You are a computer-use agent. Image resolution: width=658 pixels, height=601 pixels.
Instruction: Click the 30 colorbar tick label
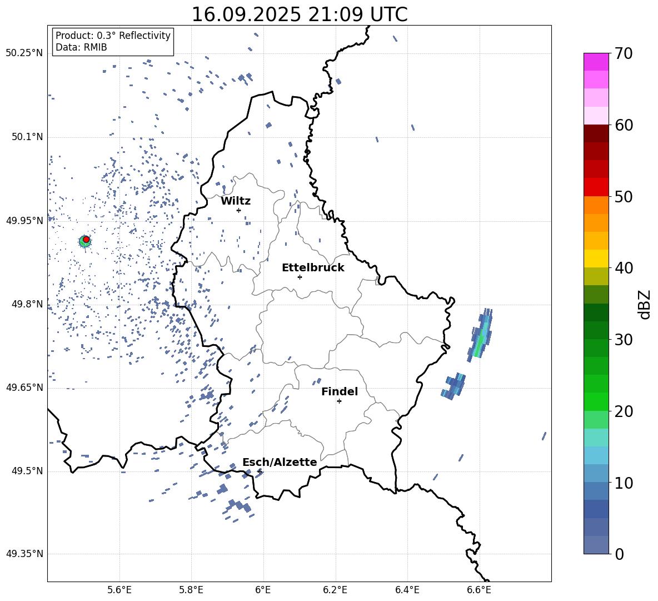pos(624,340)
